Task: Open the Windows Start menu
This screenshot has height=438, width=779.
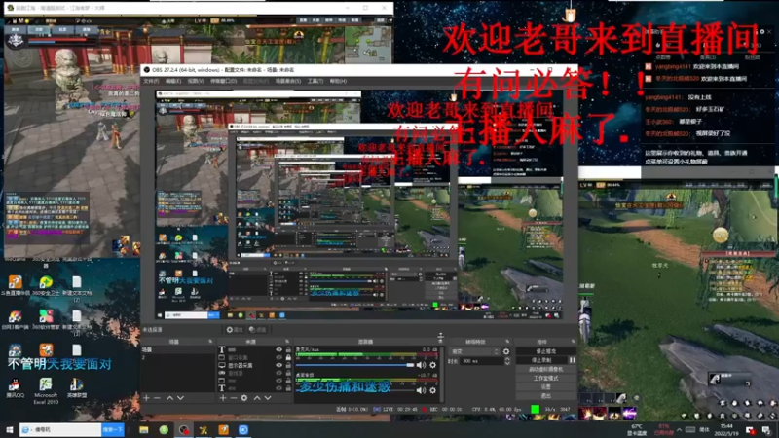Action: (x=9, y=429)
